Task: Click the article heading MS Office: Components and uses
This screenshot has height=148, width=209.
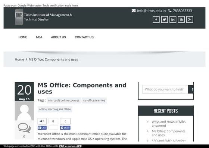Action: click(x=82, y=88)
